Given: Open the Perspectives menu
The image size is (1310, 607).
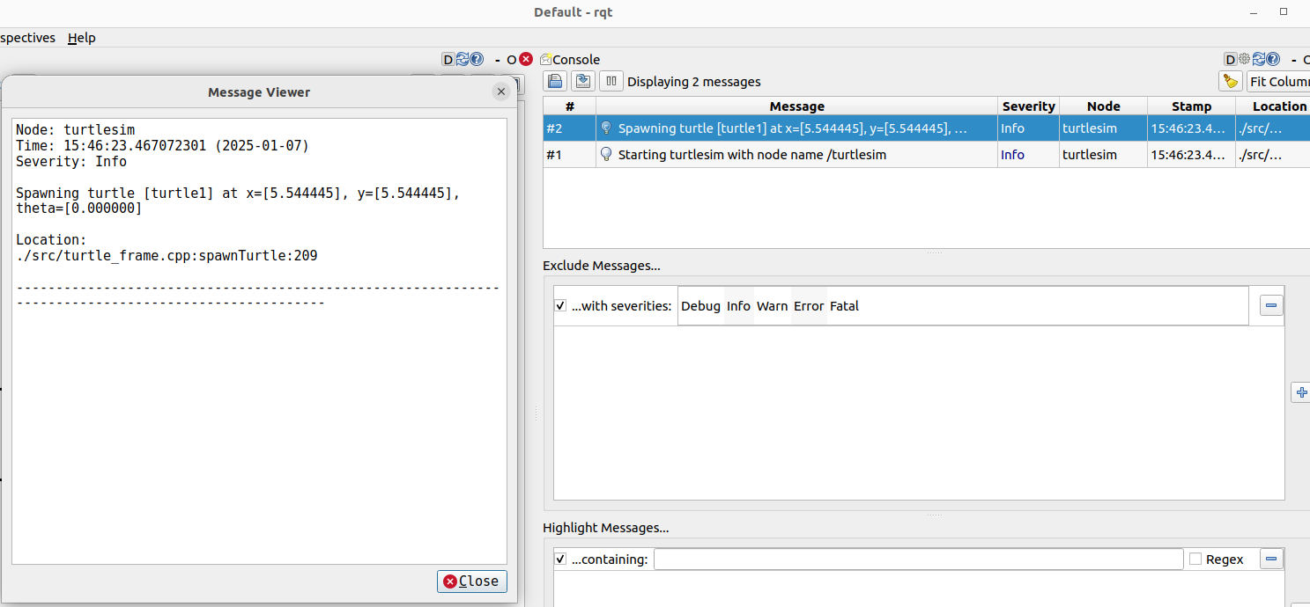Looking at the screenshot, I should pyautogui.click(x=27, y=38).
